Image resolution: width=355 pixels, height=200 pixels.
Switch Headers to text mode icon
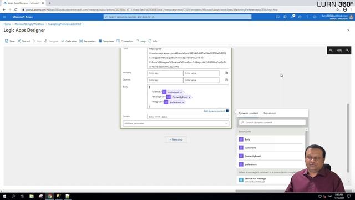pos(227,73)
